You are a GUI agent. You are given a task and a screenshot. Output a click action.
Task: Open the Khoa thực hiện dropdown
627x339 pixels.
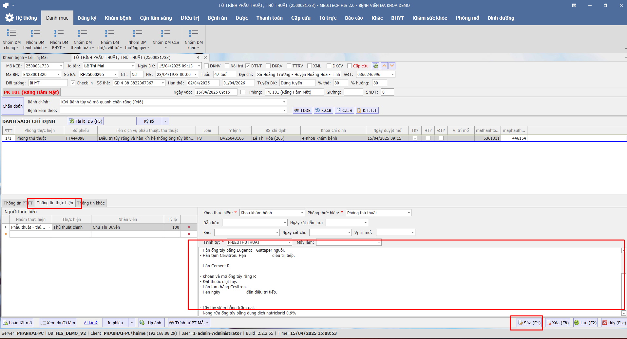tap(302, 213)
